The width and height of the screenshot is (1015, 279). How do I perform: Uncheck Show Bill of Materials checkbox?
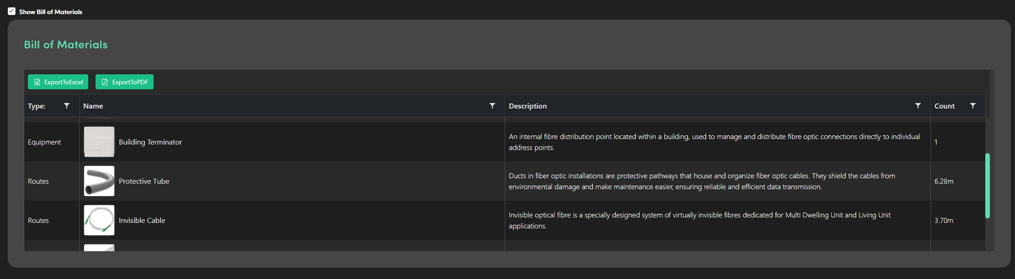[x=12, y=11]
